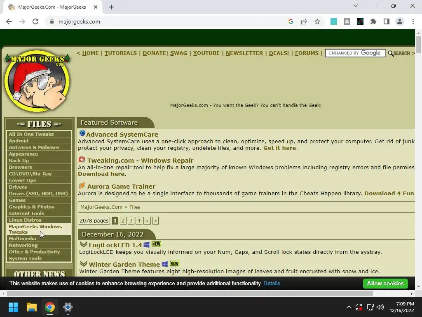Click the volume speaker tray icon
The height and width of the screenshot is (317, 422).
[x=380, y=307]
